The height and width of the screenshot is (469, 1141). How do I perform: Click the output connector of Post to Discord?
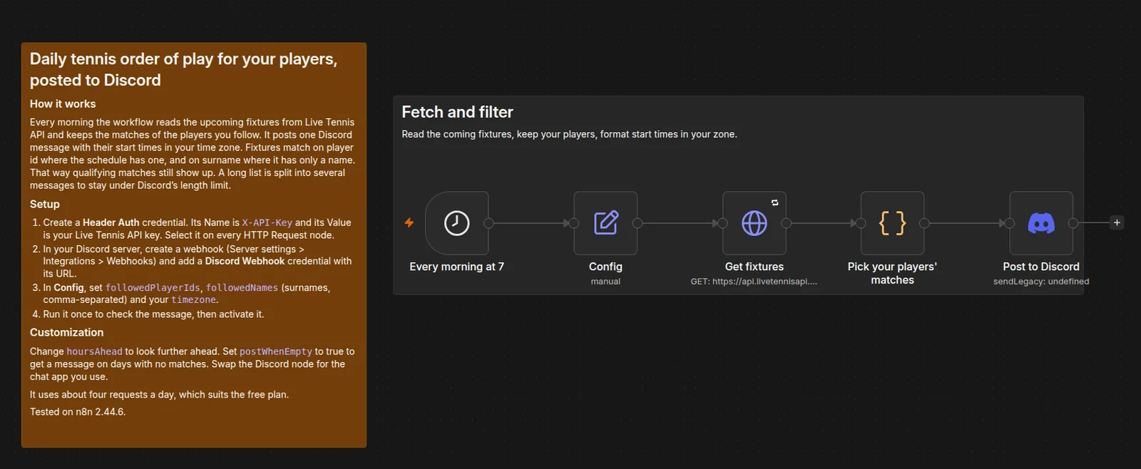point(1073,223)
